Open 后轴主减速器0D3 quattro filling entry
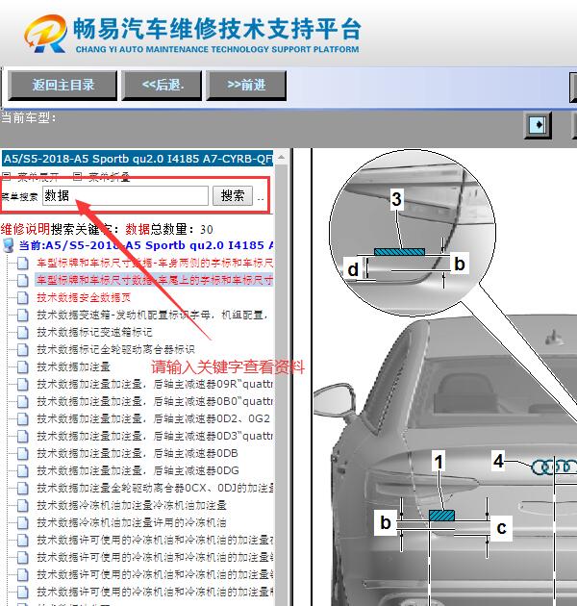577x606 pixels. click(x=155, y=436)
